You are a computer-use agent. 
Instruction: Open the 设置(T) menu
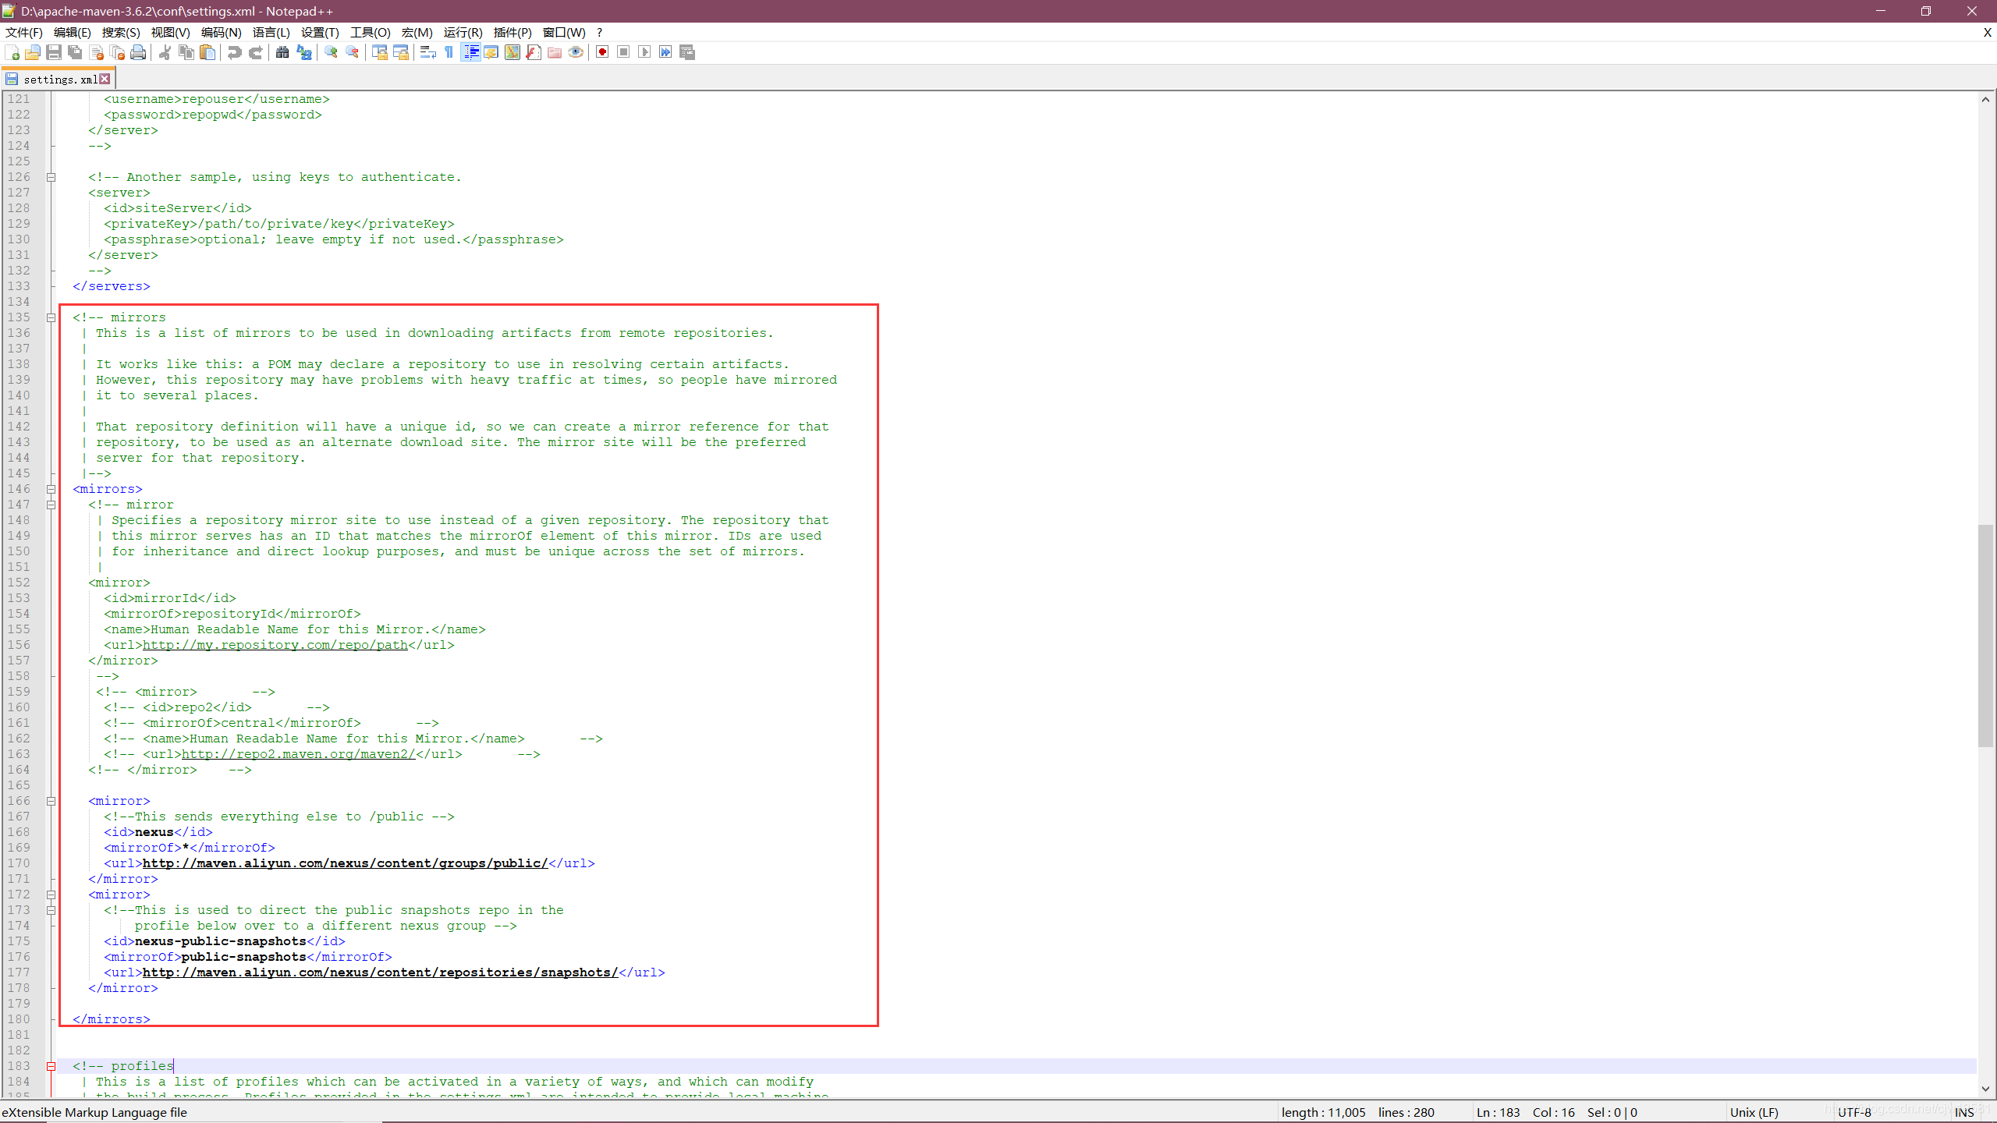tap(320, 32)
